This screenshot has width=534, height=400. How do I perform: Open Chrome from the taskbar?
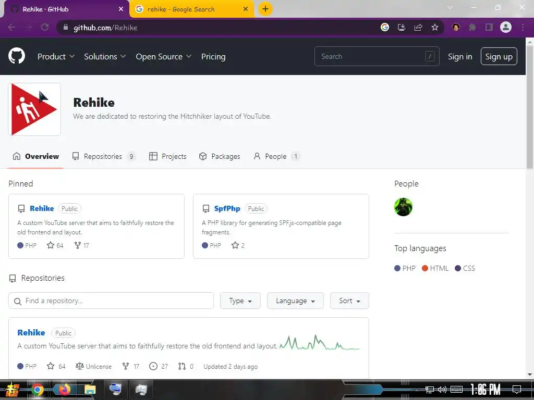tap(37, 390)
